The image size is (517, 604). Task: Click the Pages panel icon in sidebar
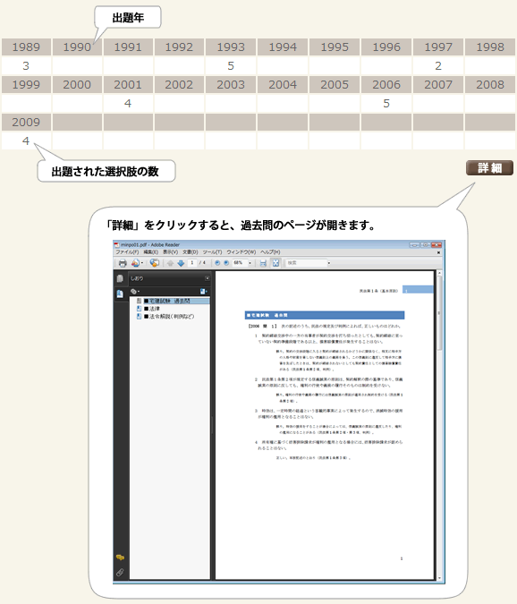(120, 278)
